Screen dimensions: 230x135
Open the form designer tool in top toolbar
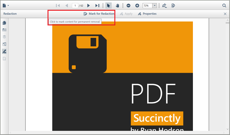pyautogui.click(x=173, y=6)
